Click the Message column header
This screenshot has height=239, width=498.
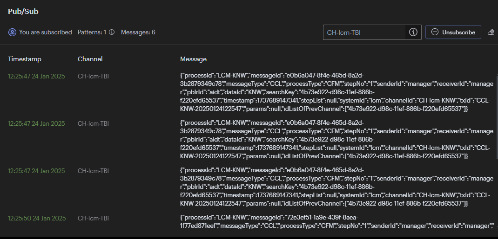194,59
